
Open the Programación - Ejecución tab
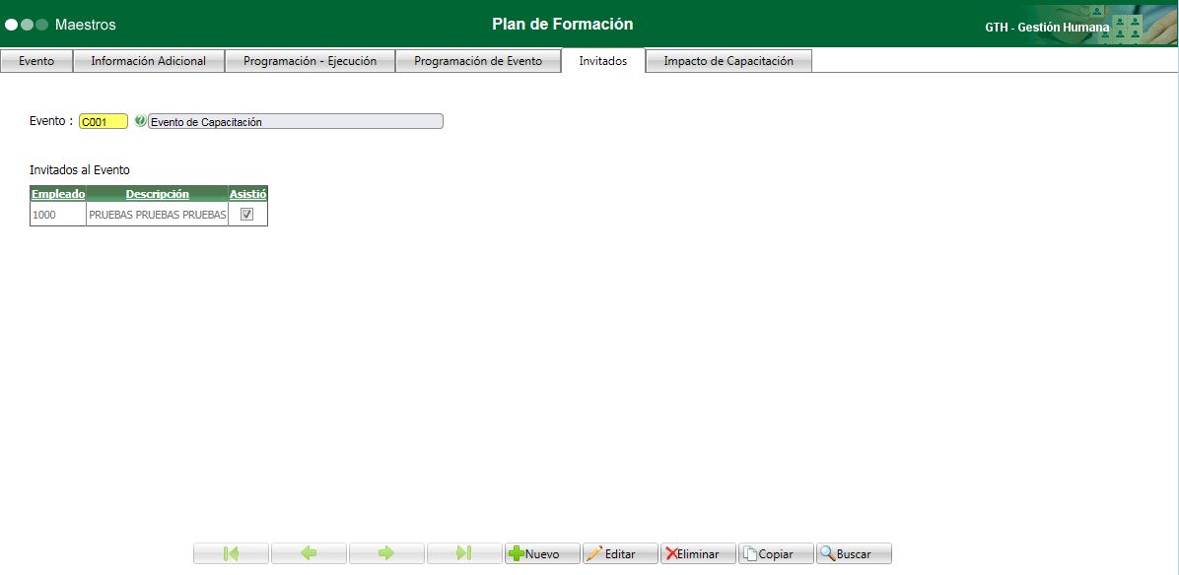pyautogui.click(x=310, y=62)
